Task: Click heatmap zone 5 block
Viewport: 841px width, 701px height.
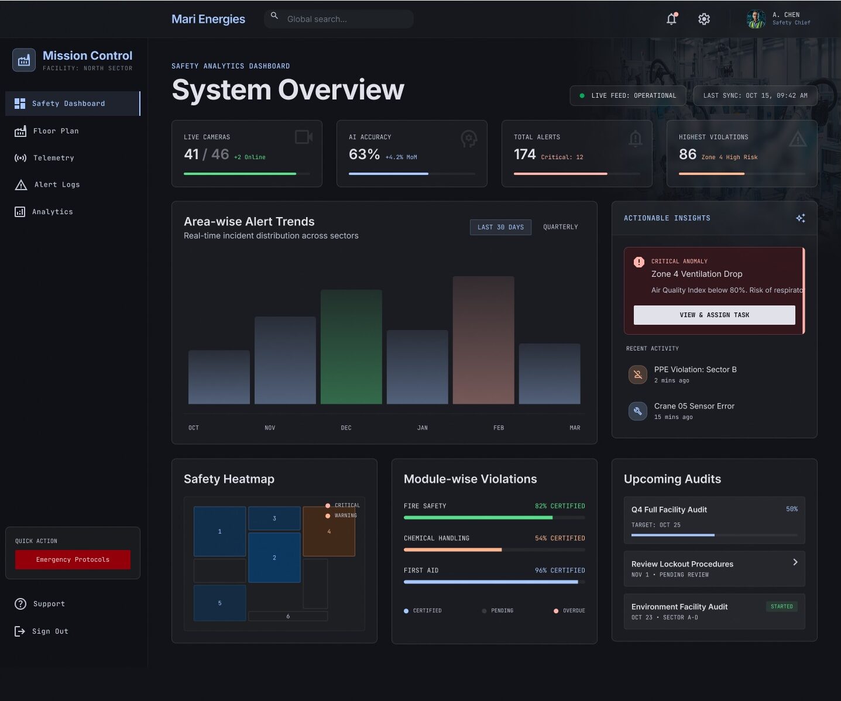Action: coord(219,603)
